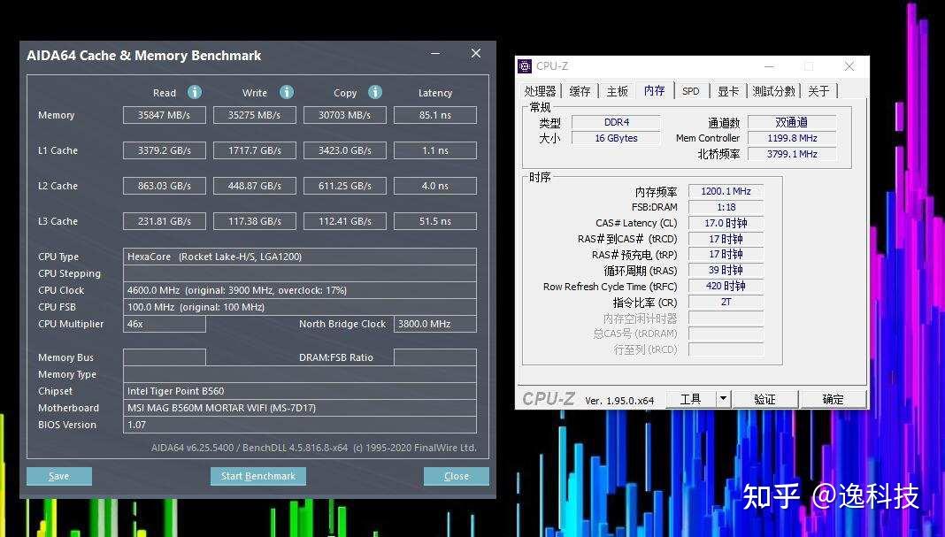This screenshot has width=945, height=537.
Task: Click the info icon beside the Read column
Action: tap(194, 92)
